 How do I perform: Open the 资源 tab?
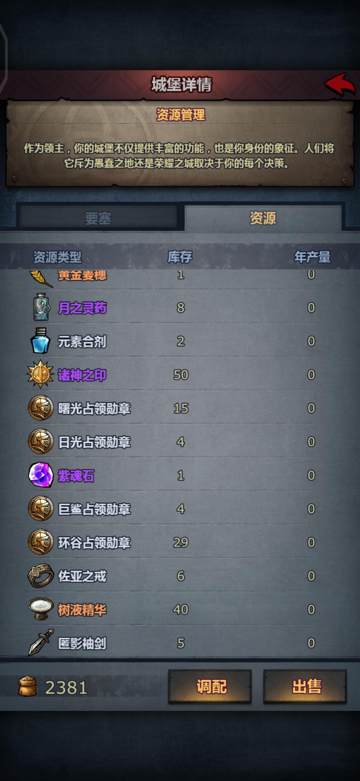coord(263,218)
